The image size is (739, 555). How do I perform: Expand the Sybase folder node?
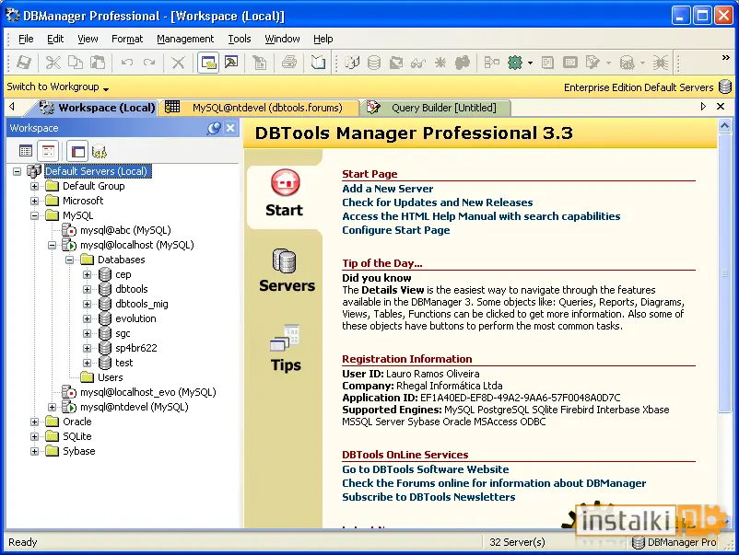pos(34,451)
